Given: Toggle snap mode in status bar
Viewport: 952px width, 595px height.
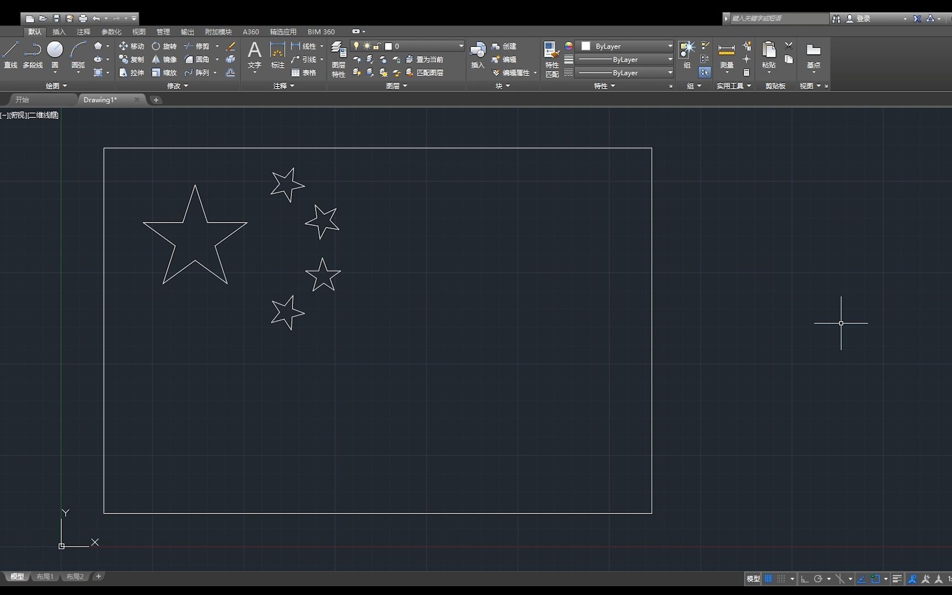Looking at the screenshot, I should (781, 578).
